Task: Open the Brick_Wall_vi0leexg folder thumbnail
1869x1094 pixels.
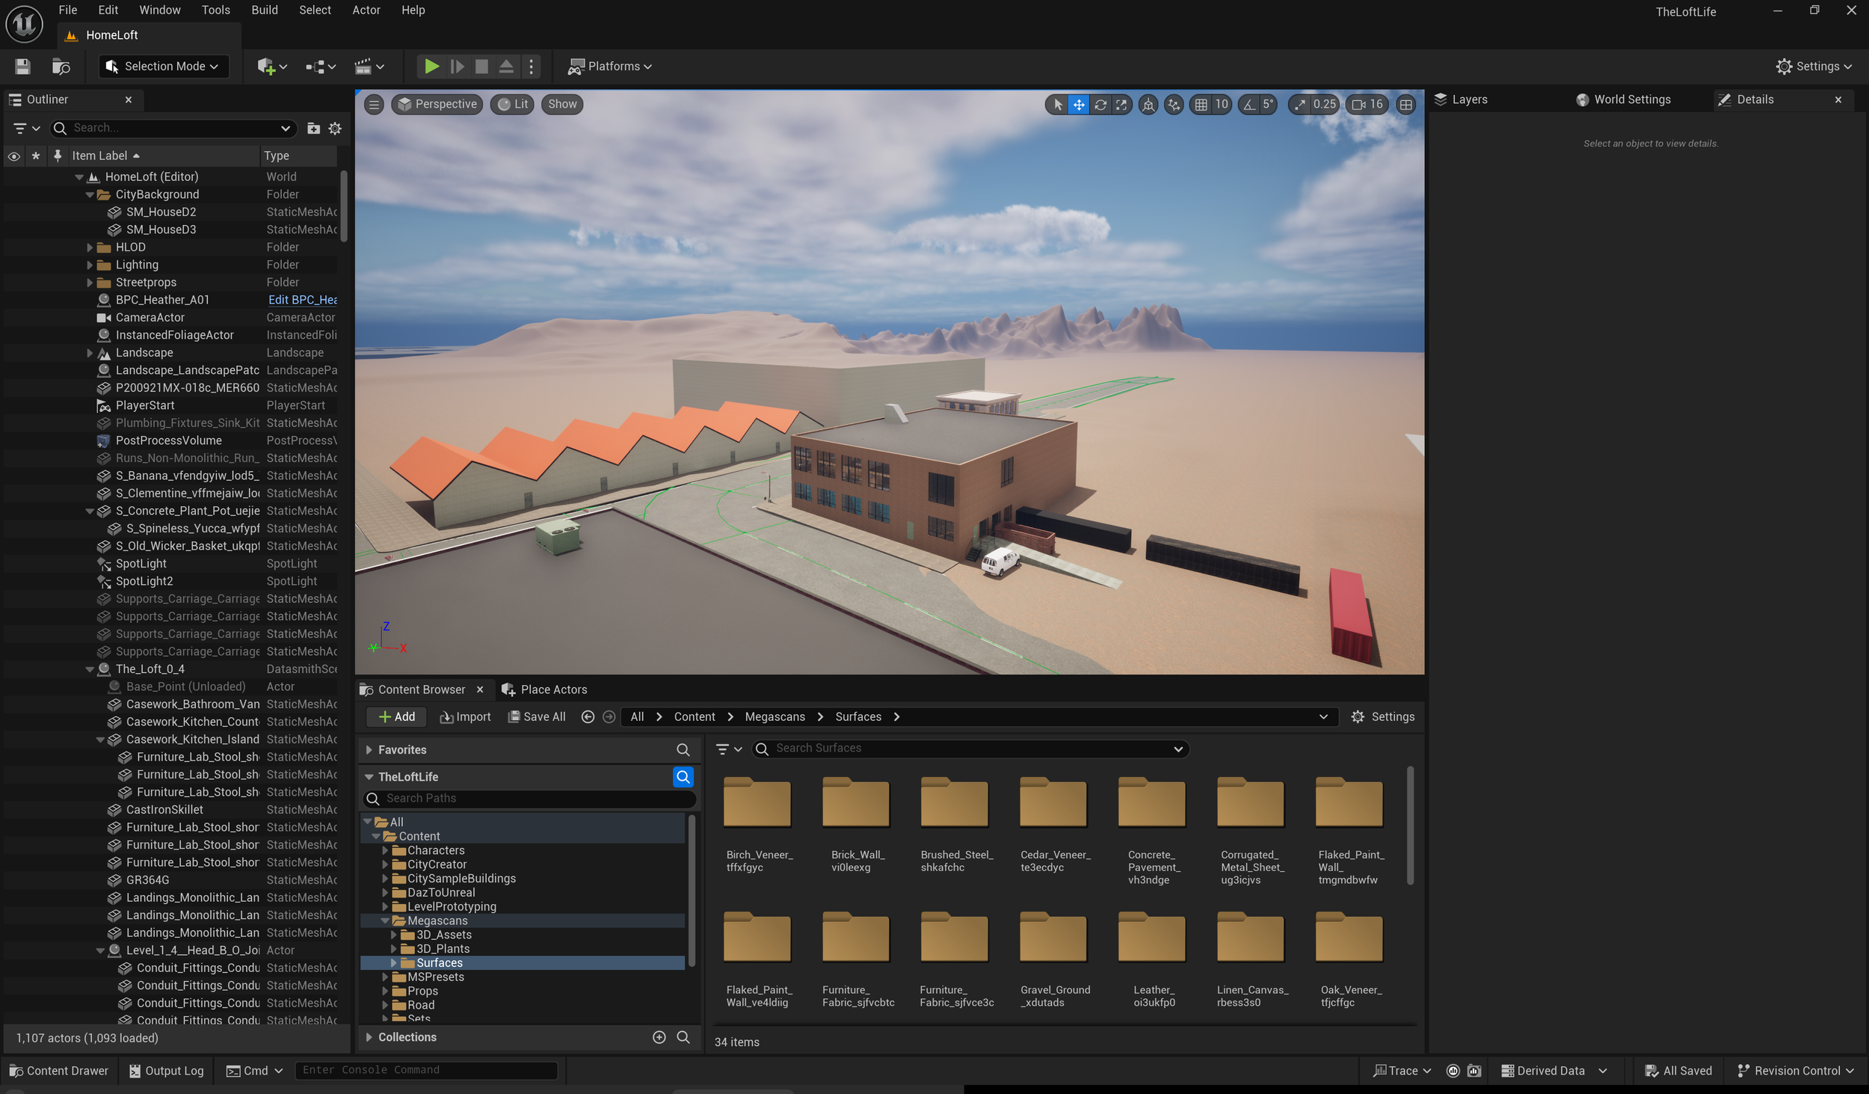Action: [855, 803]
